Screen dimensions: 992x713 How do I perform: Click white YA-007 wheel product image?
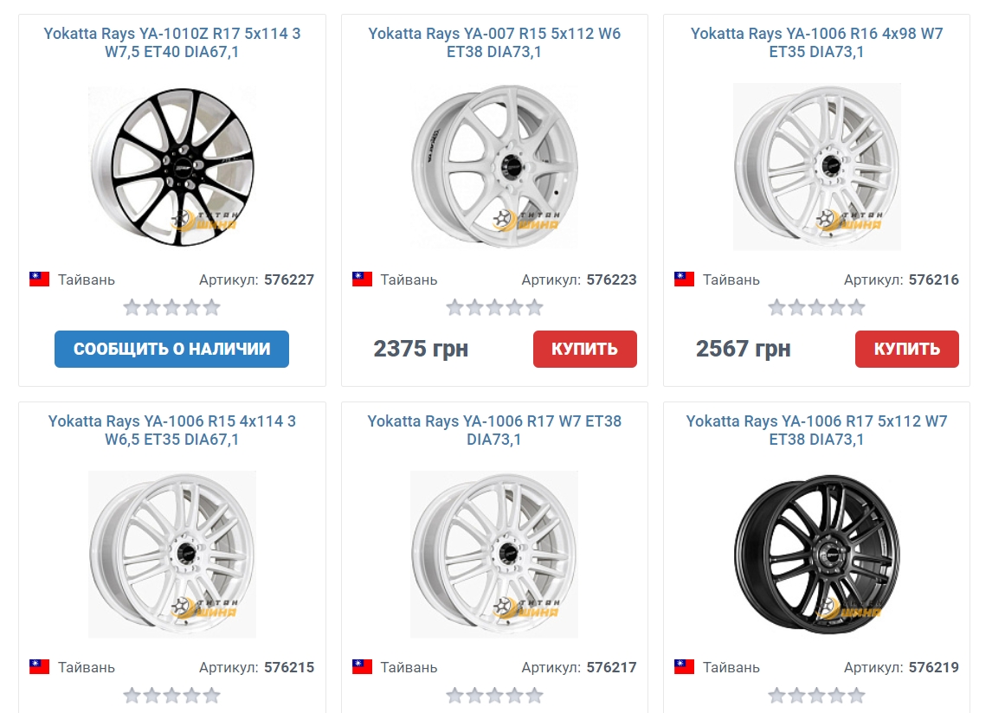click(494, 167)
